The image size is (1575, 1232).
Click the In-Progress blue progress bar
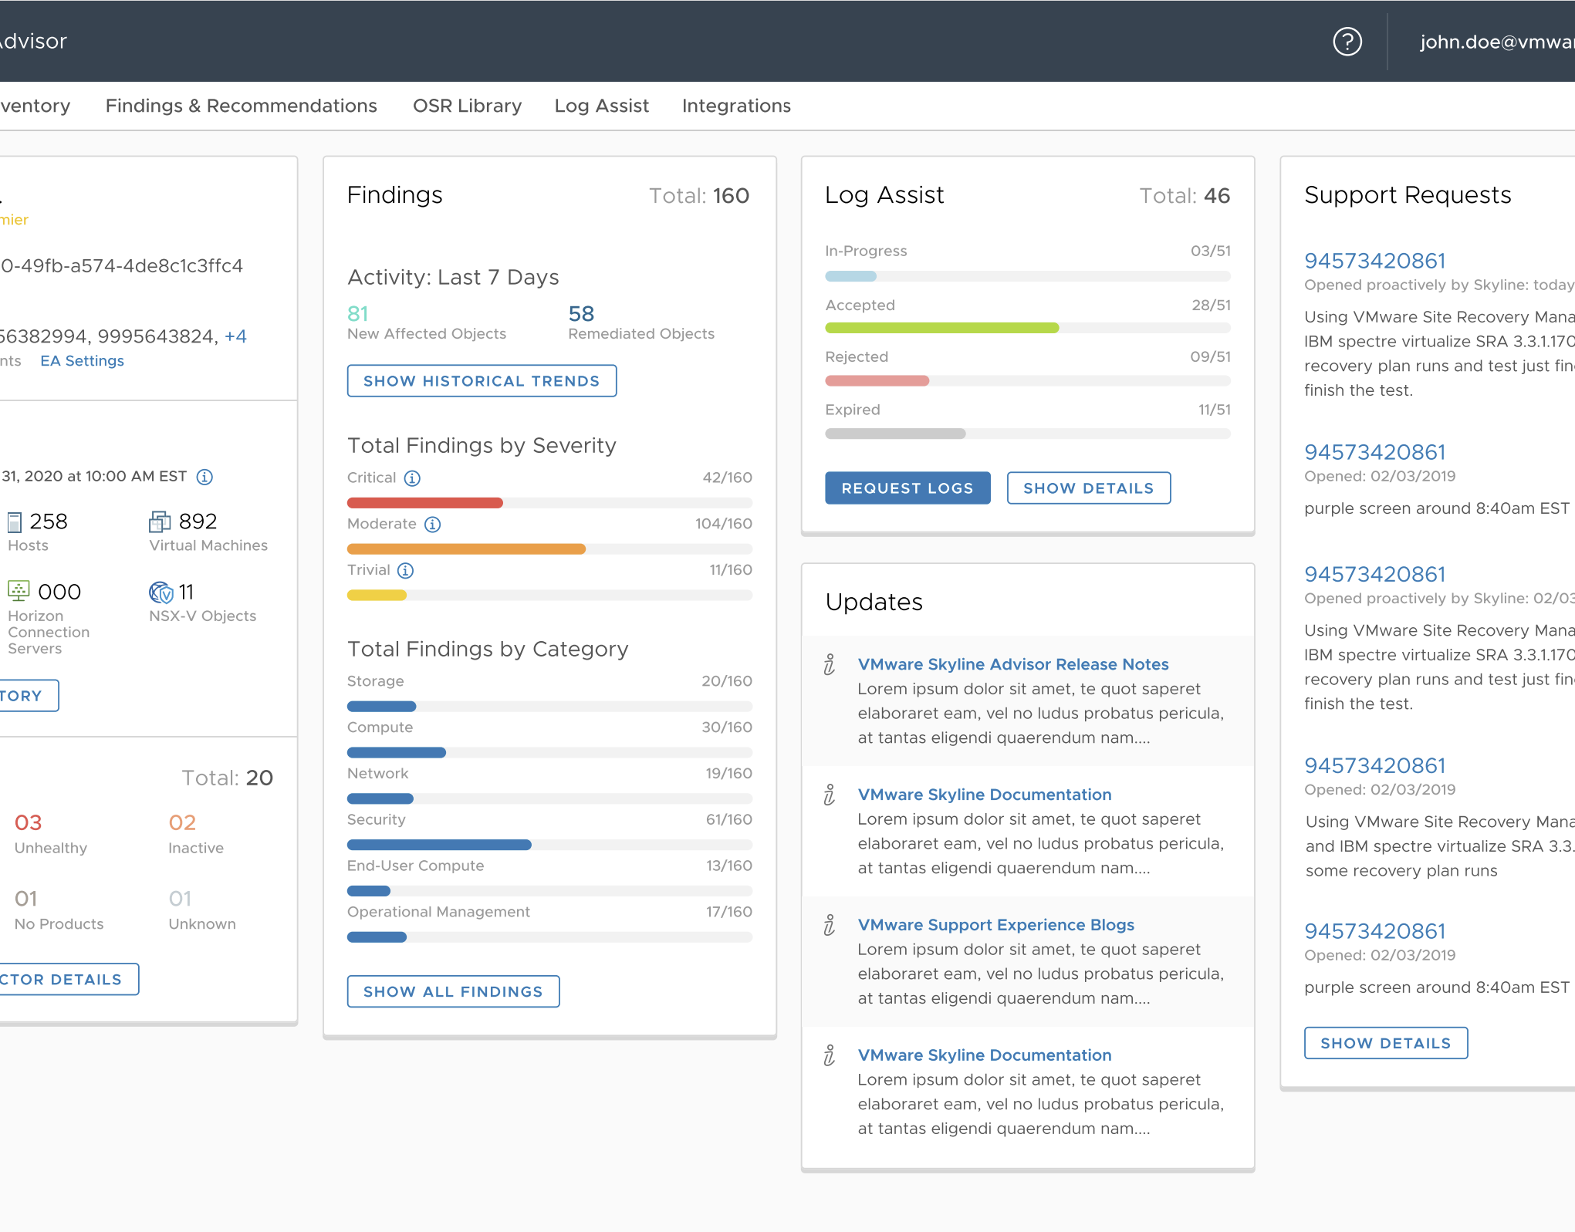tap(850, 276)
